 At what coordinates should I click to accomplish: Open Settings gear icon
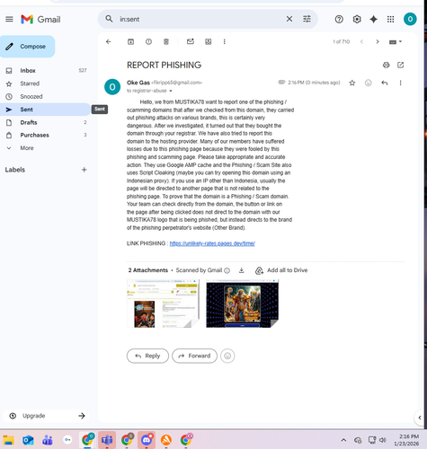(357, 20)
